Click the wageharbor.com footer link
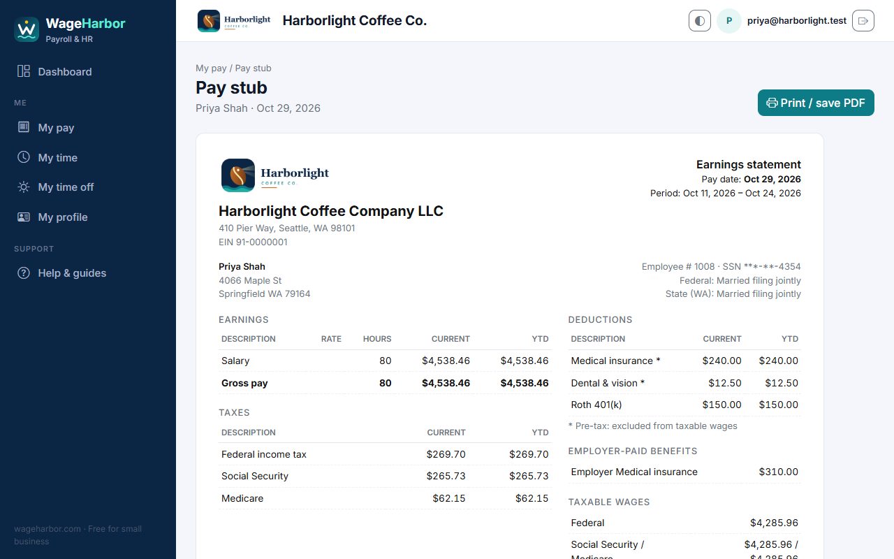894x559 pixels. pos(47,529)
